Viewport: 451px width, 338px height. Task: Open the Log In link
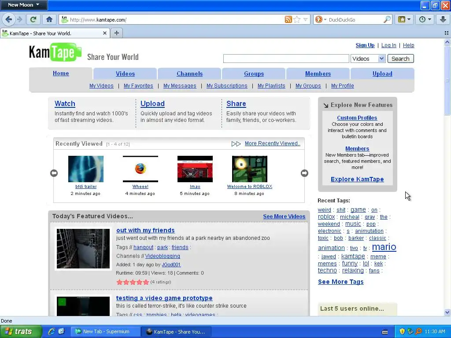tap(388, 45)
